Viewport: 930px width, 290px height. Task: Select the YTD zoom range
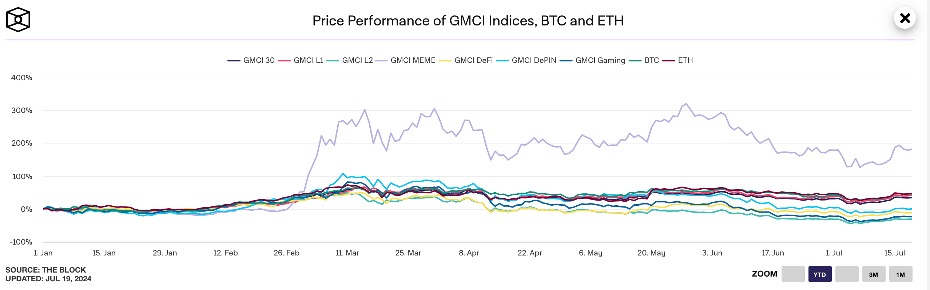pos(820,274)
